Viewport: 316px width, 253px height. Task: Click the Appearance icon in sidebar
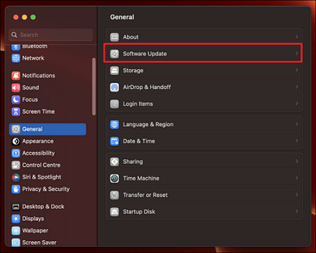tap(16, 141)
